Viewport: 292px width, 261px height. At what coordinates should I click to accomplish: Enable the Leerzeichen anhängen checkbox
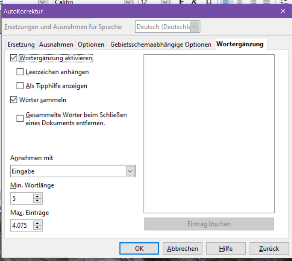(20, 72)
